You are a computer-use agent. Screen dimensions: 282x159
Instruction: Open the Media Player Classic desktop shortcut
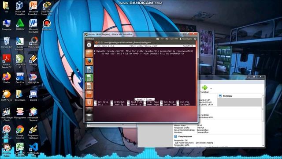coord(7,114)
